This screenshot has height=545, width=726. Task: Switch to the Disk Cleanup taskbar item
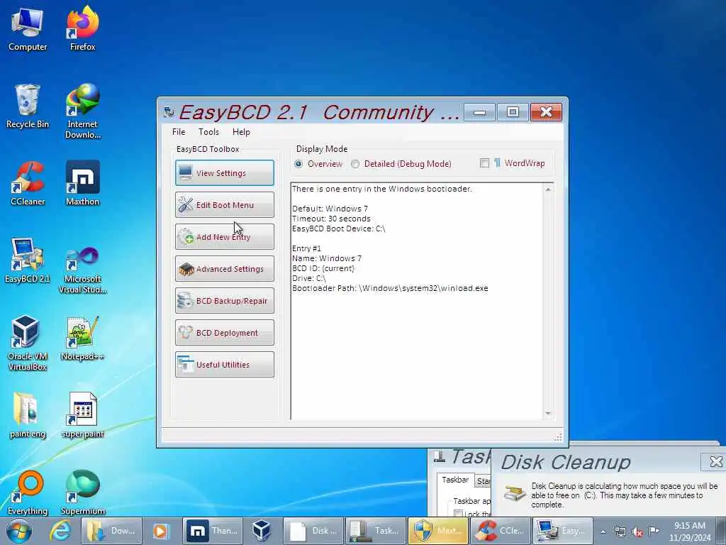(x=313, y=531)
